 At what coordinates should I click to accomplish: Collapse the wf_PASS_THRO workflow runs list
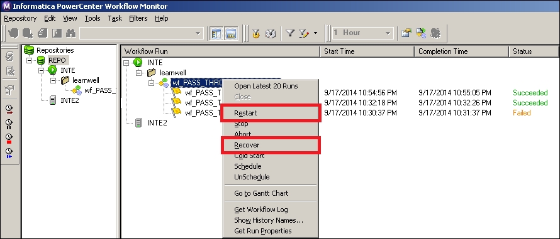tap(152, 83)
